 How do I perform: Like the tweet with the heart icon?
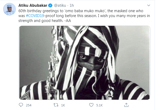click(x=91, y=105)
